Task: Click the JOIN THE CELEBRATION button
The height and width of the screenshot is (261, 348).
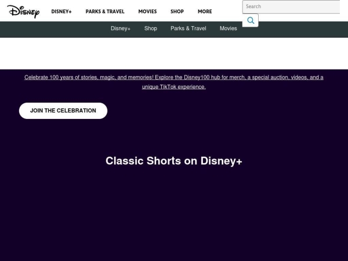Action: (x=63, y=111)
